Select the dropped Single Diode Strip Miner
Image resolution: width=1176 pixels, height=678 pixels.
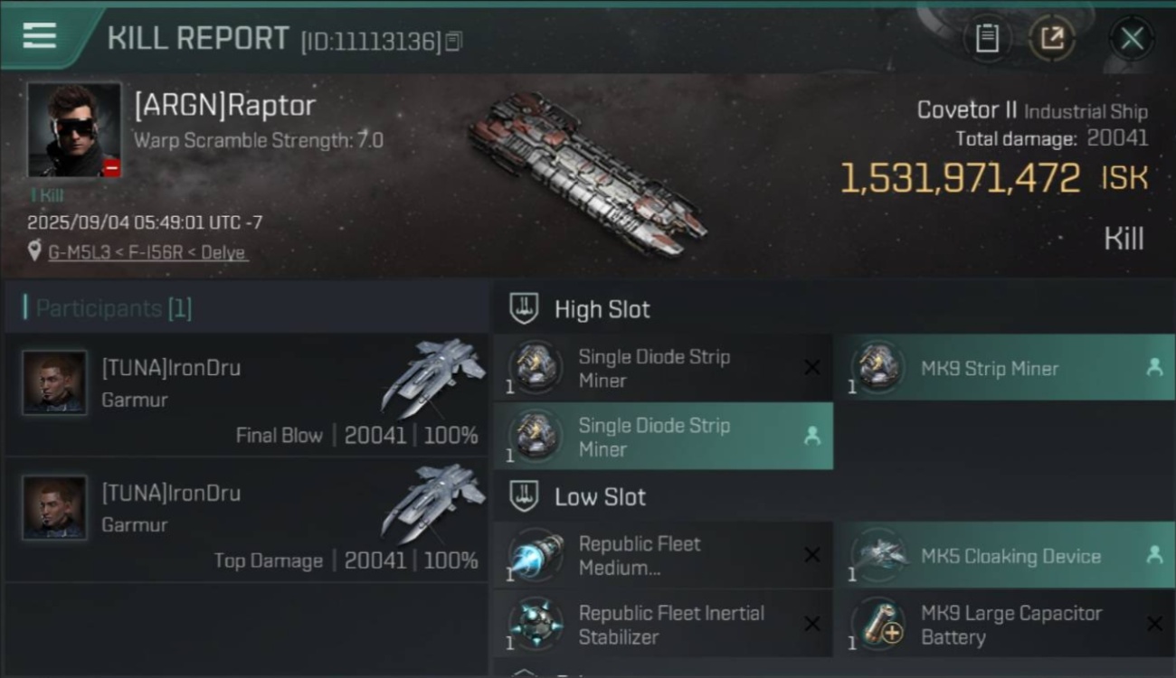pos(663,437)
